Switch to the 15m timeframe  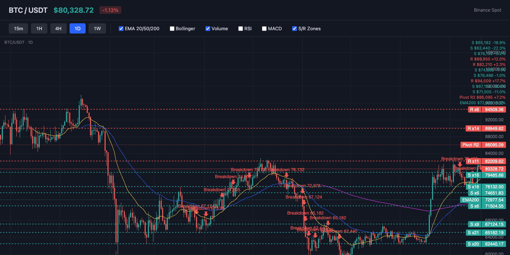point(18,28)
